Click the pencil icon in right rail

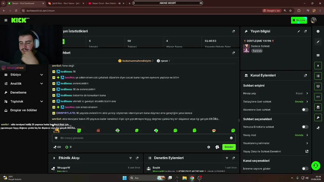coord(318,42)
